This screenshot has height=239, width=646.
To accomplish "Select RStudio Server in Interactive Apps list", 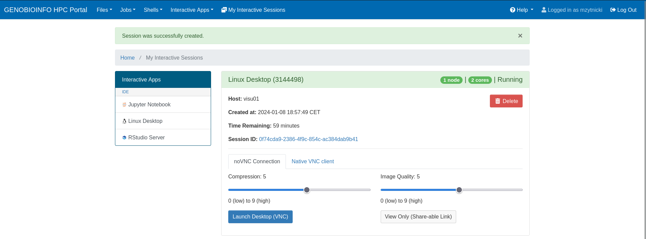I will click(163, 137).
